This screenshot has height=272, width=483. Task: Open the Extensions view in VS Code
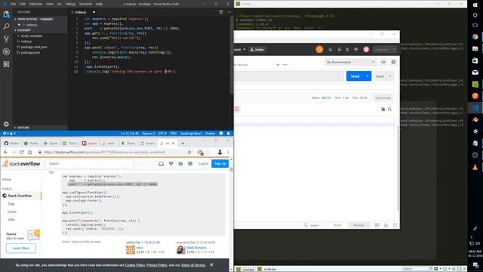(6, 64)
